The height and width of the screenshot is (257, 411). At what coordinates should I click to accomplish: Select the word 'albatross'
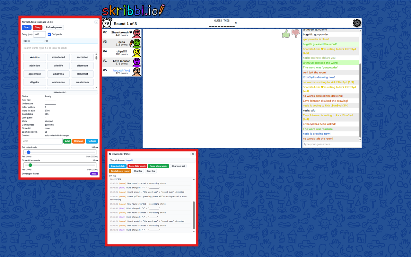[x=58, y=74]
